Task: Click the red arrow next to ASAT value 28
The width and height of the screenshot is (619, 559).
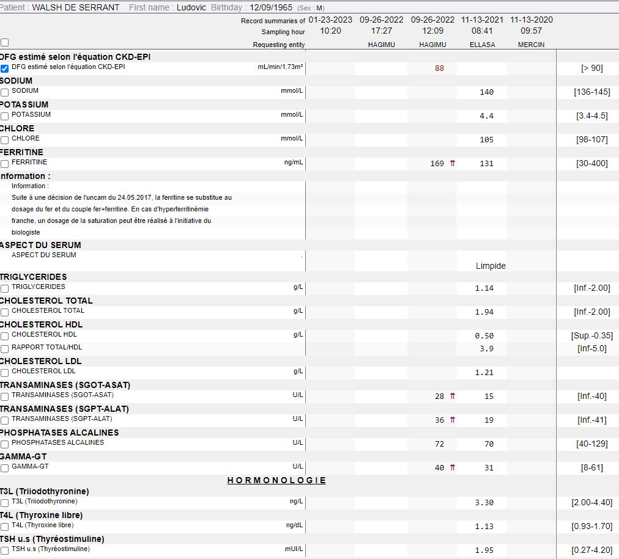Action: (453, 396)
